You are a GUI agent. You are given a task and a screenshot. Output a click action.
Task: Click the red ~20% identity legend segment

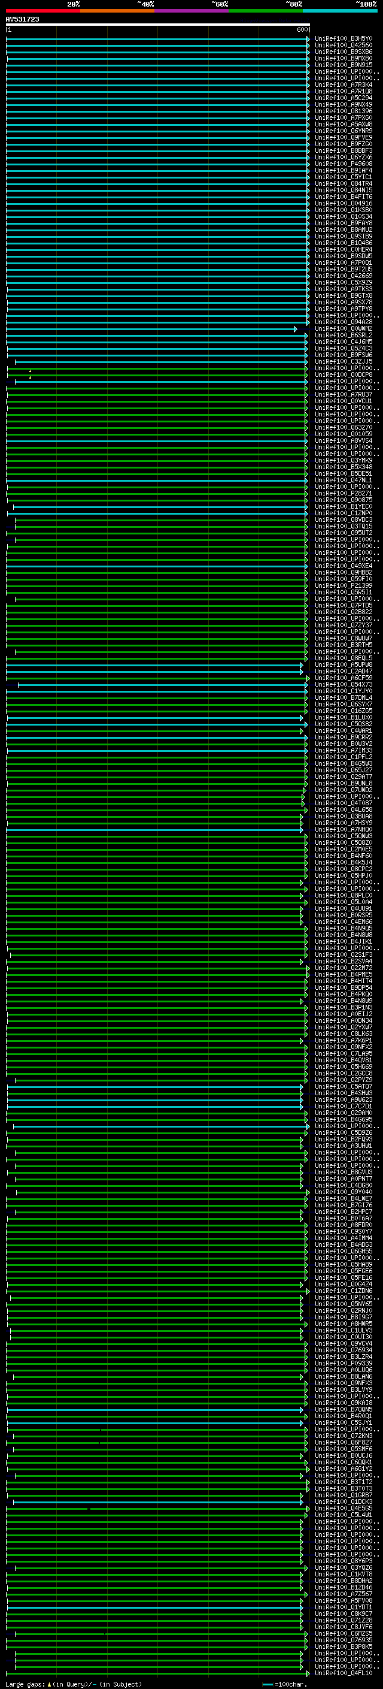click(43, 11)
